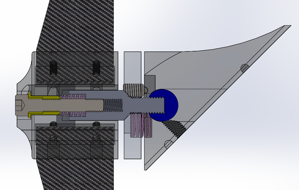Select the pink coil spring around the bolt
This screenshot has height=190, width=299.
point(74,105)
